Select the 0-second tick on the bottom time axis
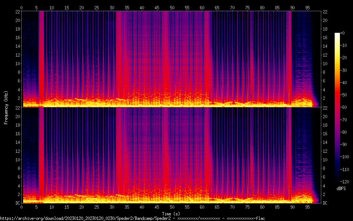 tap(22, 206)
